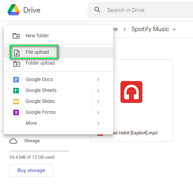Viewport: 193px width, 186px height.
Task: Select the File upload menu entry
Action: 59,52
